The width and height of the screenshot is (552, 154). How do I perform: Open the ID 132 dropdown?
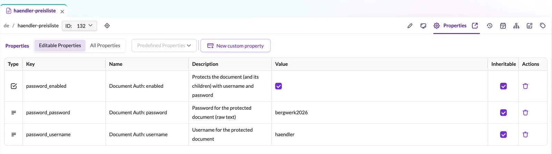coord(79,26)
